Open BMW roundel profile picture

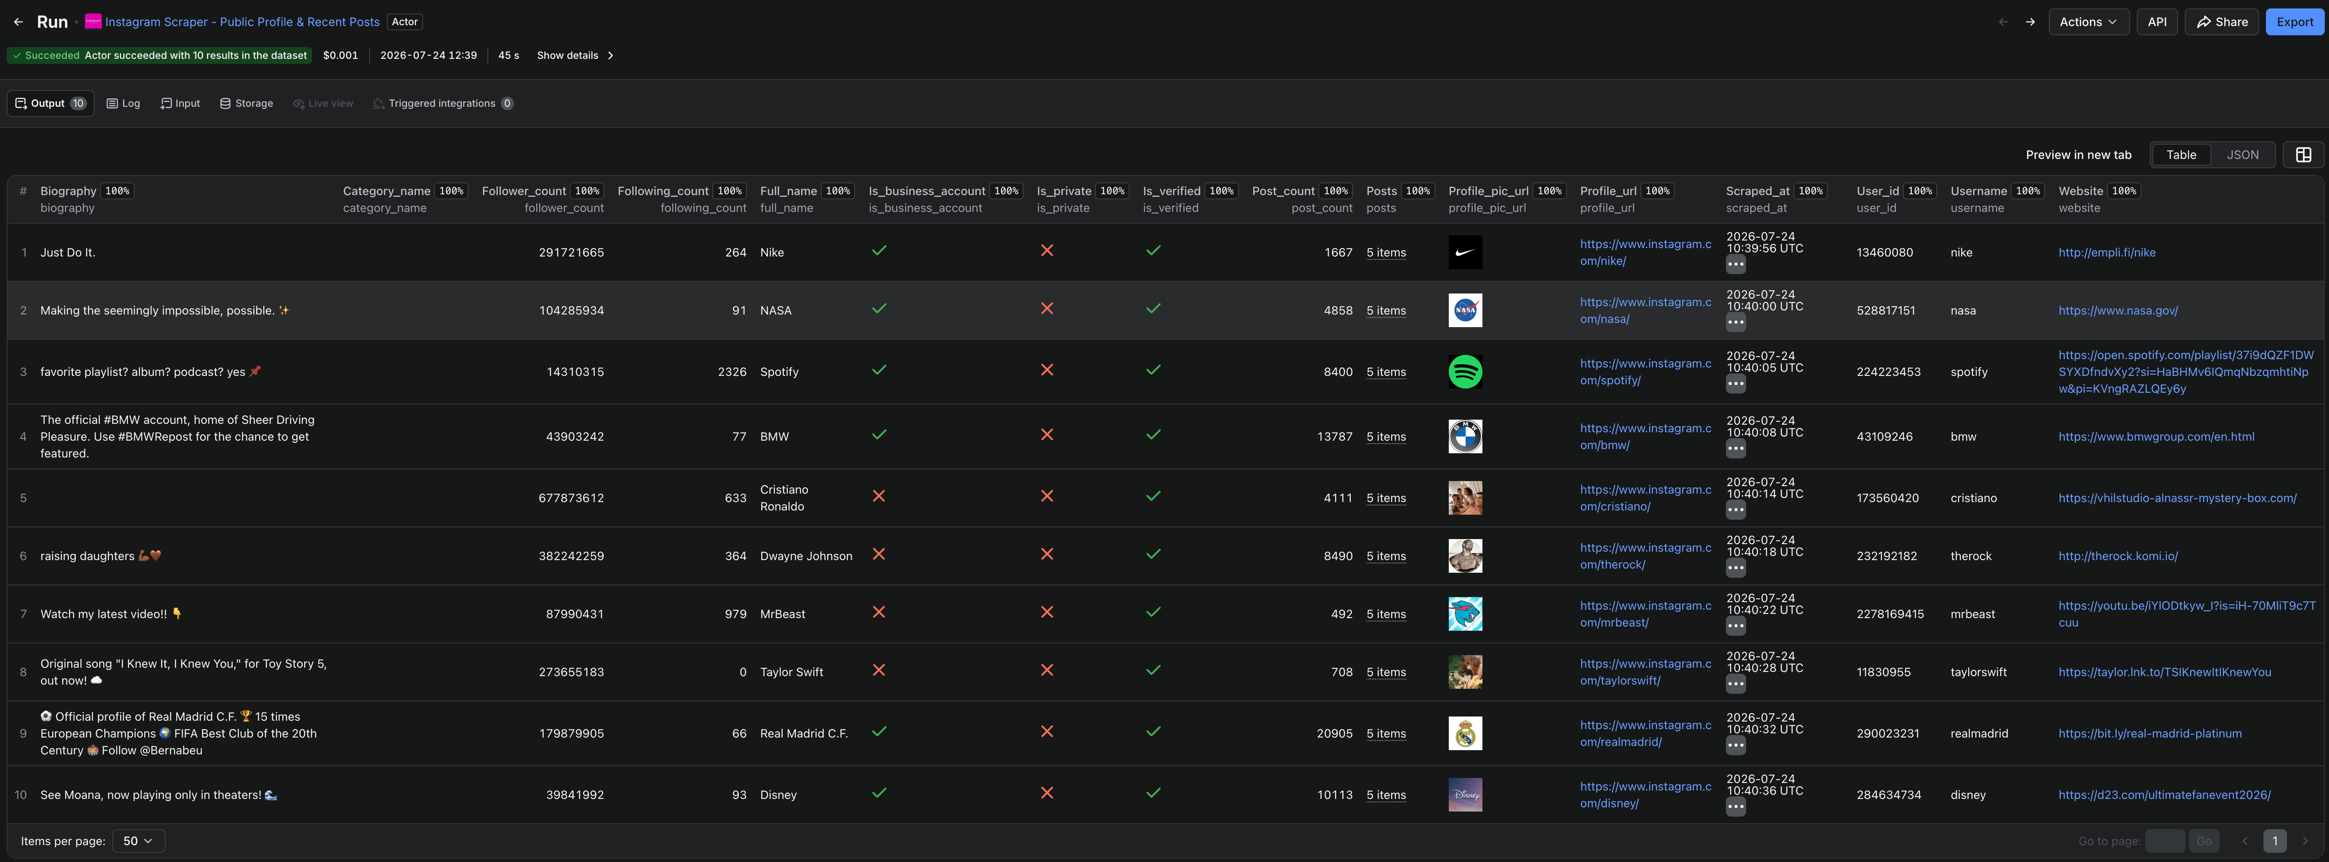pos(1465,436)
